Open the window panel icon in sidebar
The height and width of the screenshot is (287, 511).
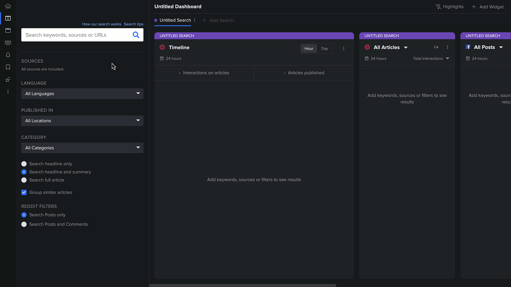[x=8, y=31]
